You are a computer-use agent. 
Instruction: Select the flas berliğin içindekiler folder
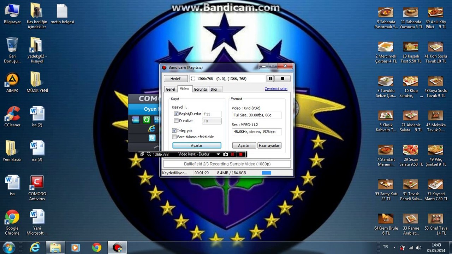[x=37, y=16]
